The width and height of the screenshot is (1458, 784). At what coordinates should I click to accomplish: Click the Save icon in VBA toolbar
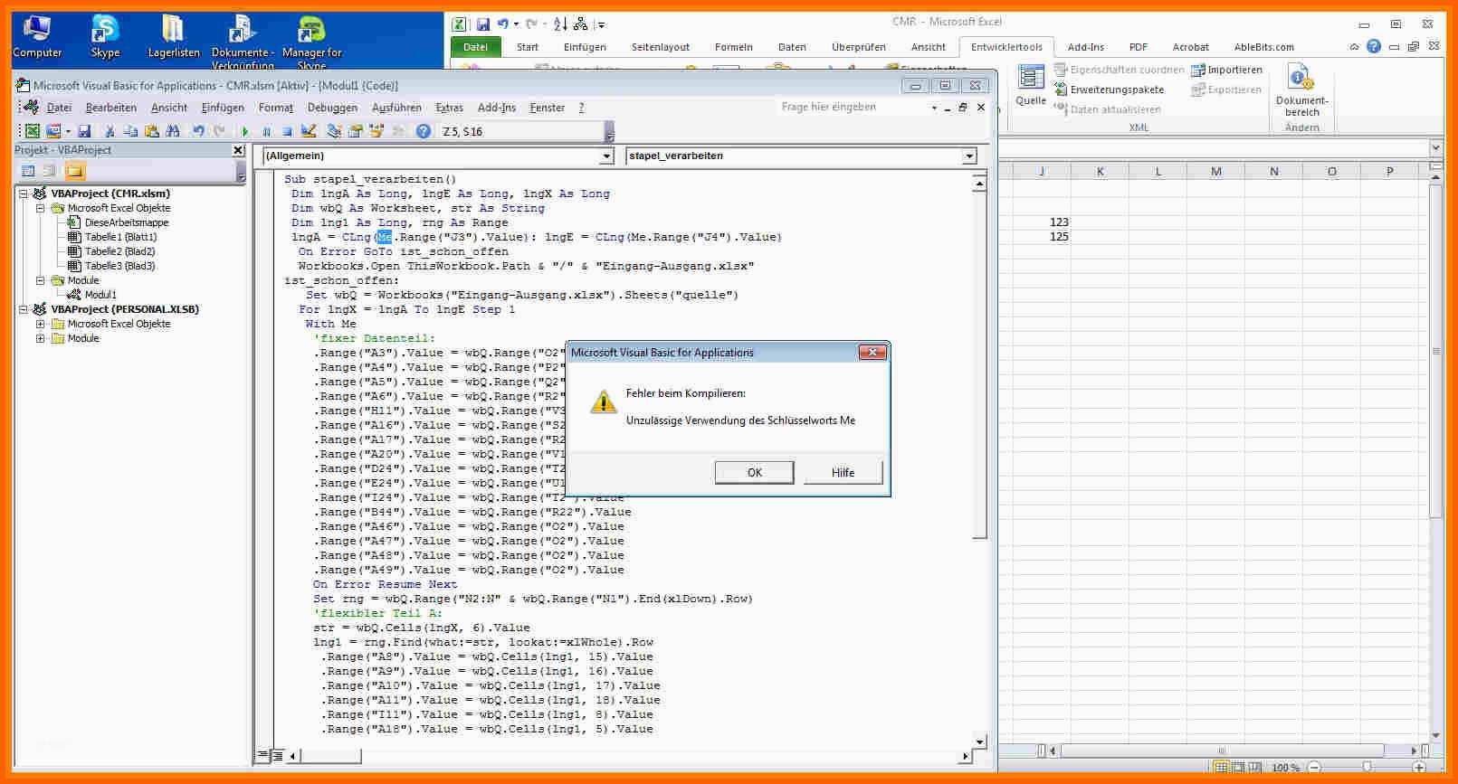point(84,132)
